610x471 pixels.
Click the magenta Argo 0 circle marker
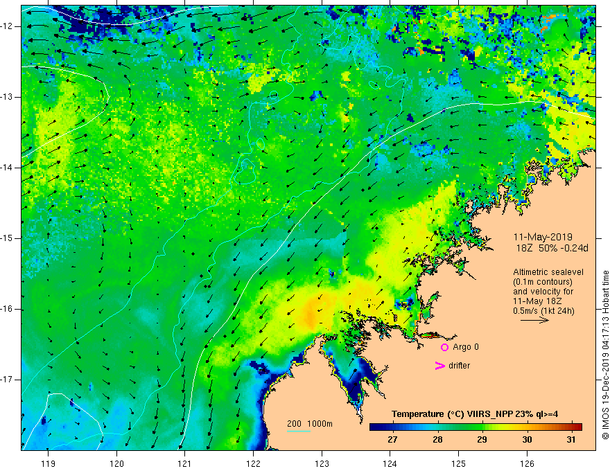[444, 347]
